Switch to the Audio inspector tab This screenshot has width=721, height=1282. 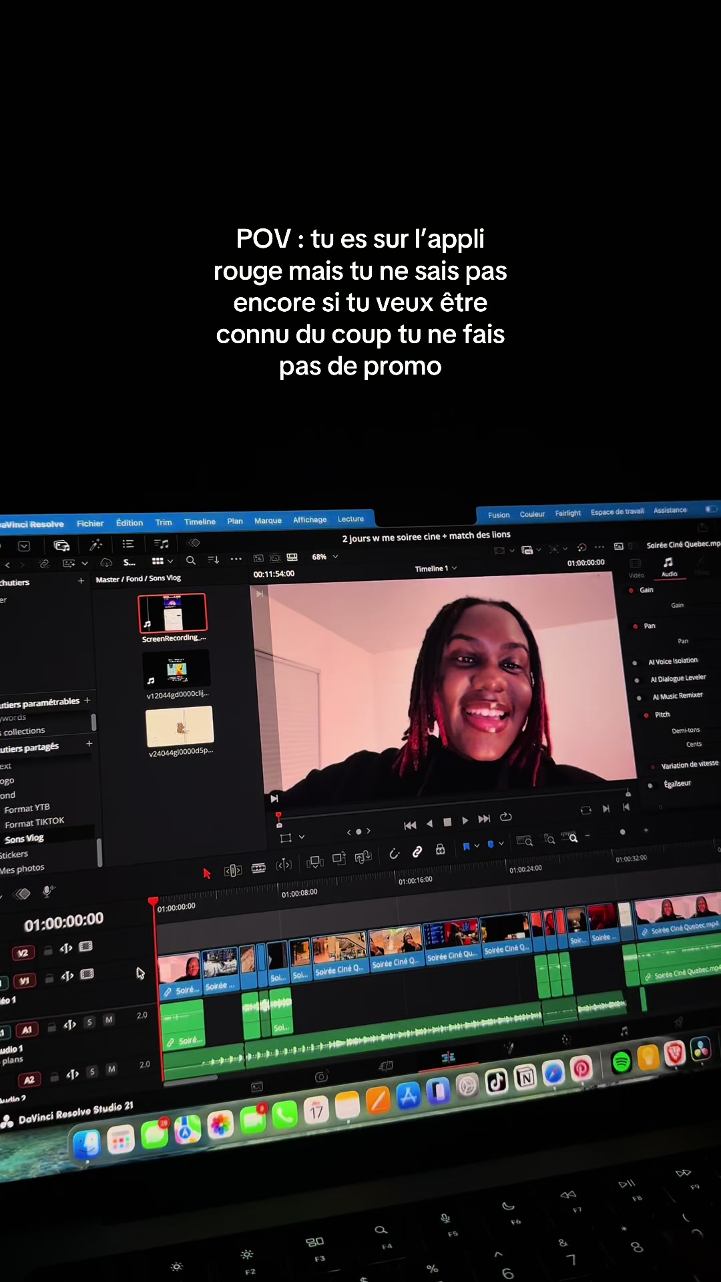pyautogui.click(x=669, y=567)
